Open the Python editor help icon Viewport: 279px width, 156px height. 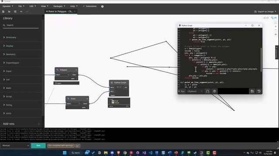(x=214, y=91)
